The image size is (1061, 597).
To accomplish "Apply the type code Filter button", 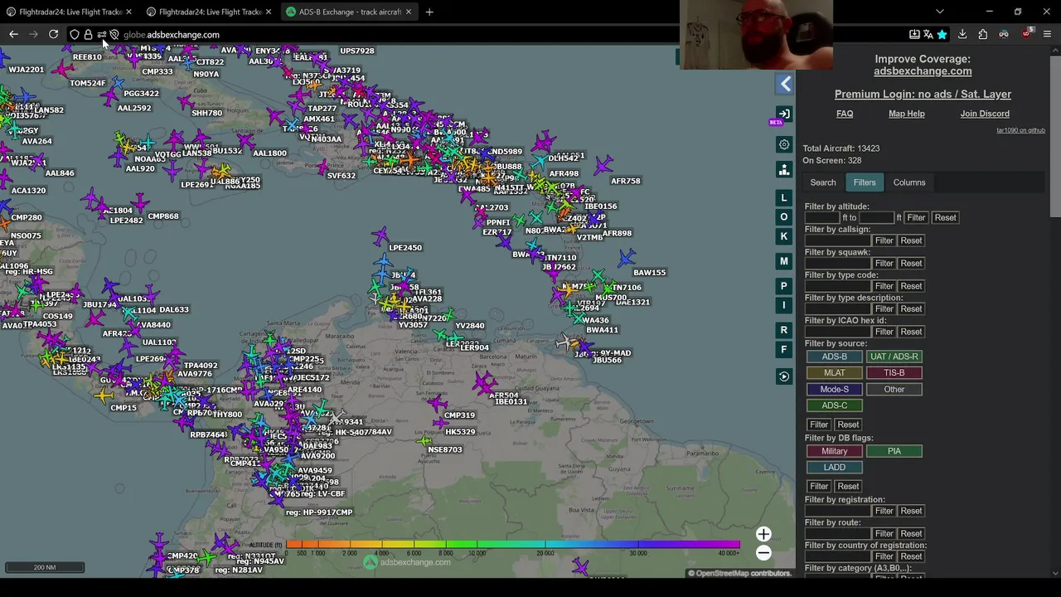I will pos(884,286).
